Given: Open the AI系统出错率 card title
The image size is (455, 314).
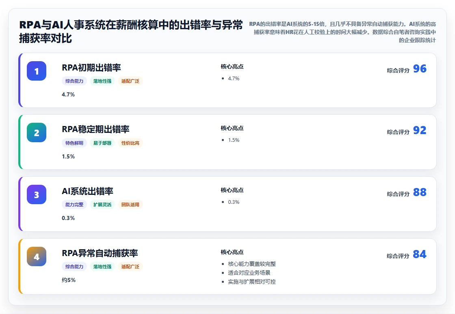Looking at the screenshot, I should click(x=87, y=191).
